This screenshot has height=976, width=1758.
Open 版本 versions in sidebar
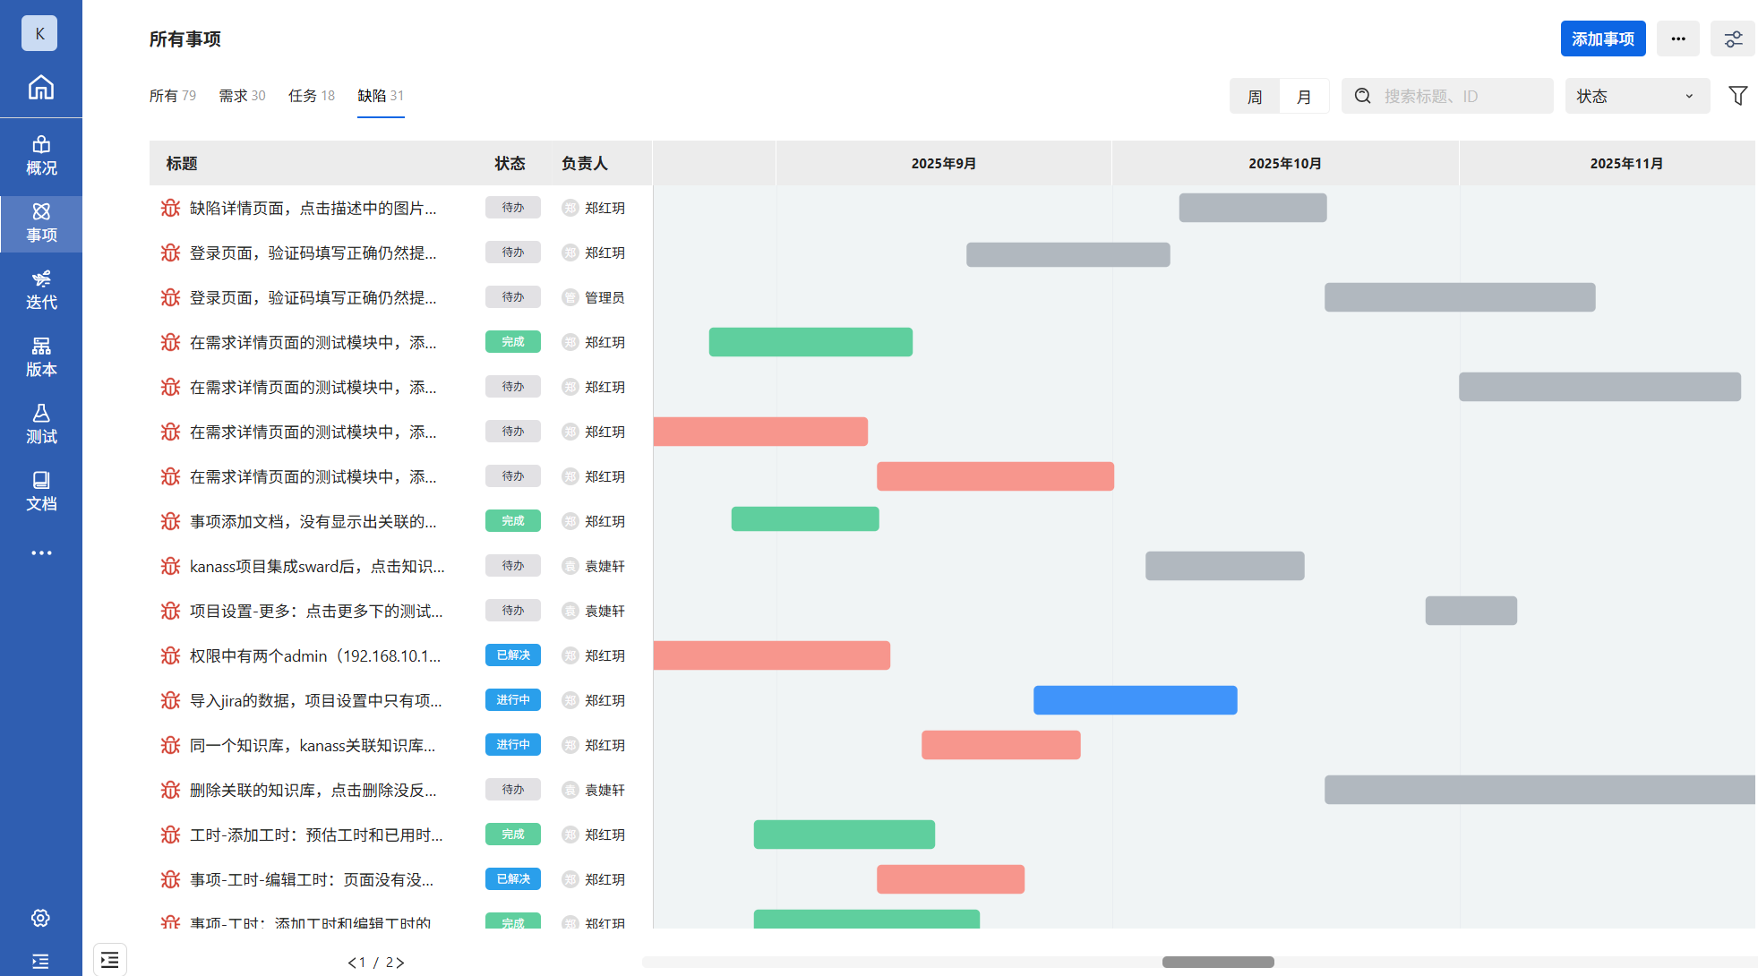(x=41, y=357)
